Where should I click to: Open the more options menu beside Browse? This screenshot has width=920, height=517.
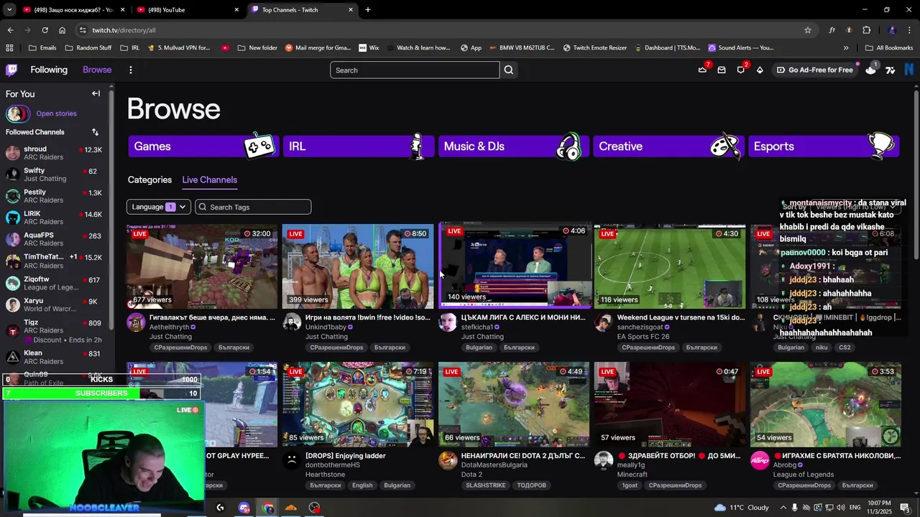pyautogui.click(x=130, y=70)
